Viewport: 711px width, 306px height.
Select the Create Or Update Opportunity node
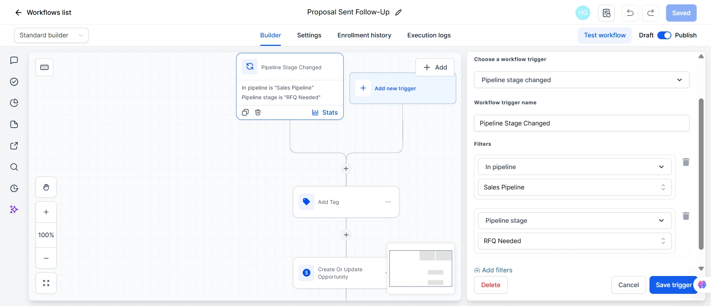pyautogui.click(x=340, y=273)
